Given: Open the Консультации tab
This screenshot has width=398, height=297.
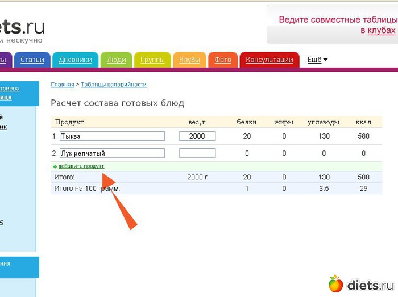Looking at the screenshot, I should click(270, 60).
